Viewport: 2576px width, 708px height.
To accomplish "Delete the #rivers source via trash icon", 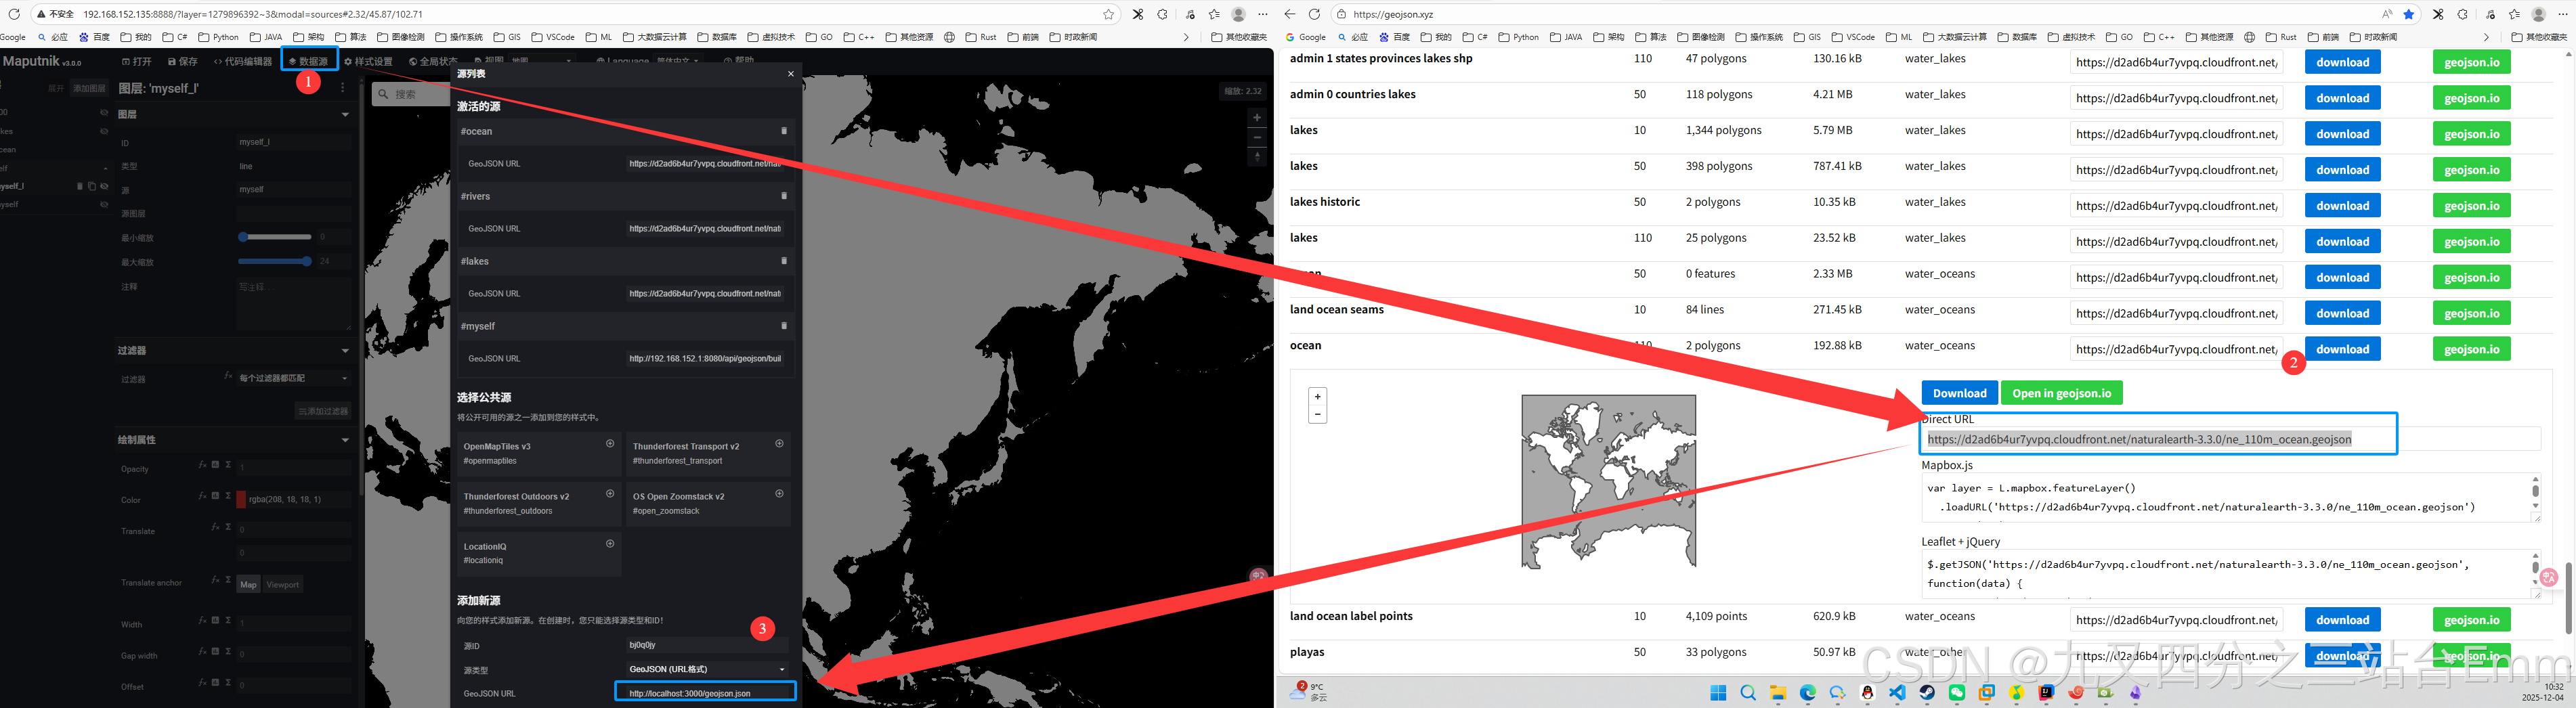I will click(784, 196).
